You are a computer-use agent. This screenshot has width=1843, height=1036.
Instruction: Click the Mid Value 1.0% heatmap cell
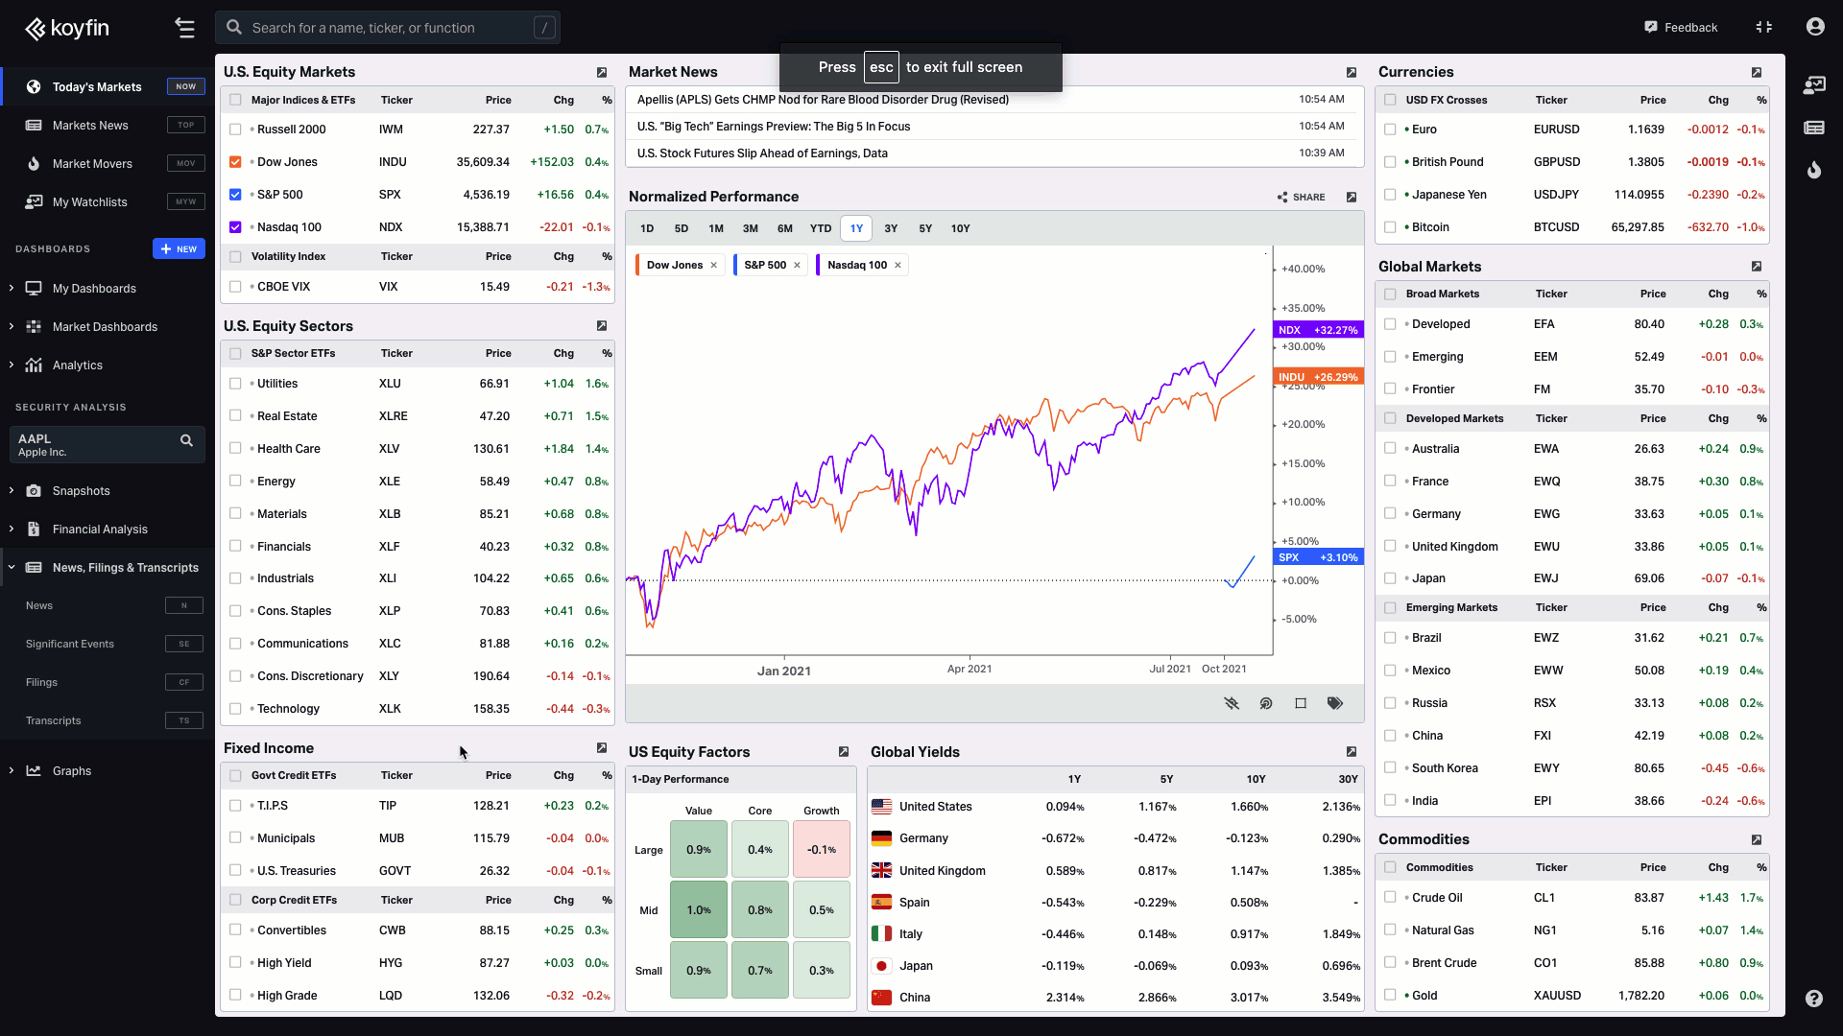pyautogui.click(x=699, y=909)
